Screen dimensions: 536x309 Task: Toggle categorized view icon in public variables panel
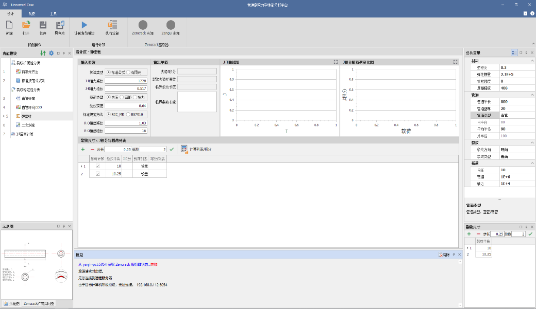514,52
